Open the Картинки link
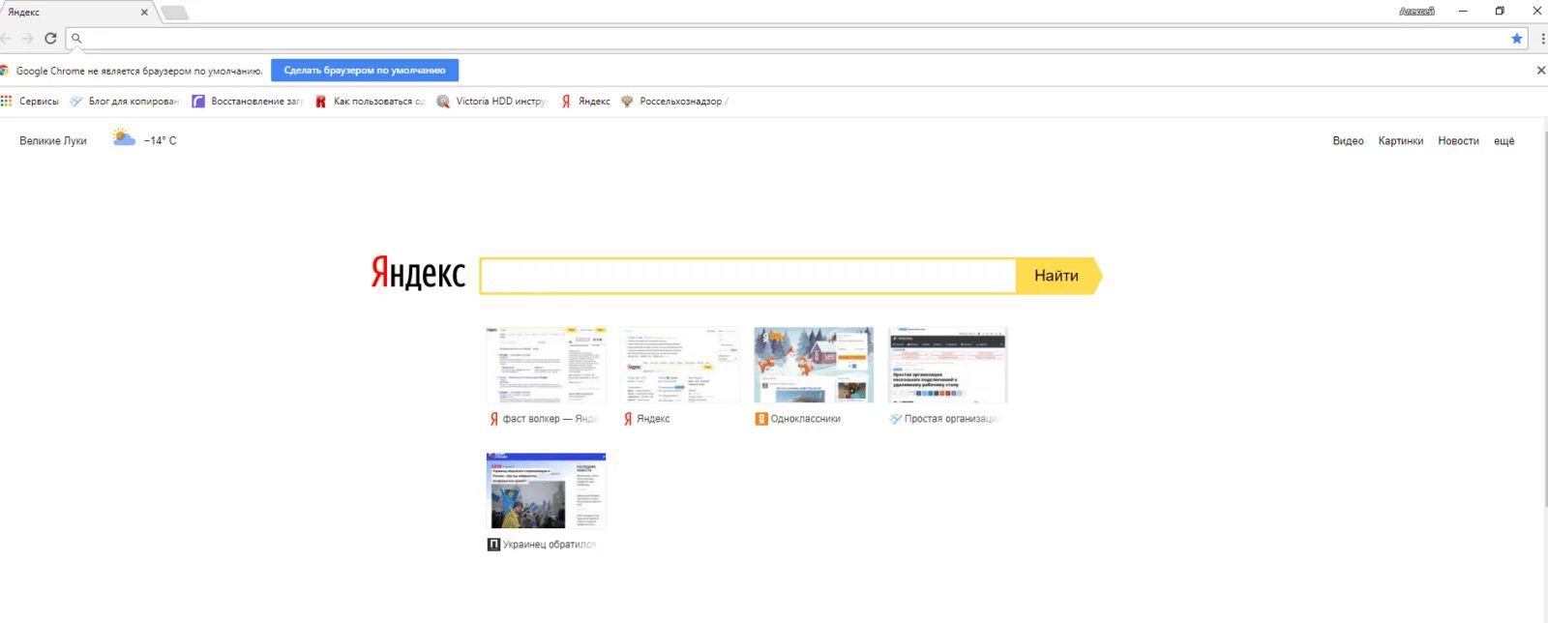 pyautogui.click(x=1401, y=141)
